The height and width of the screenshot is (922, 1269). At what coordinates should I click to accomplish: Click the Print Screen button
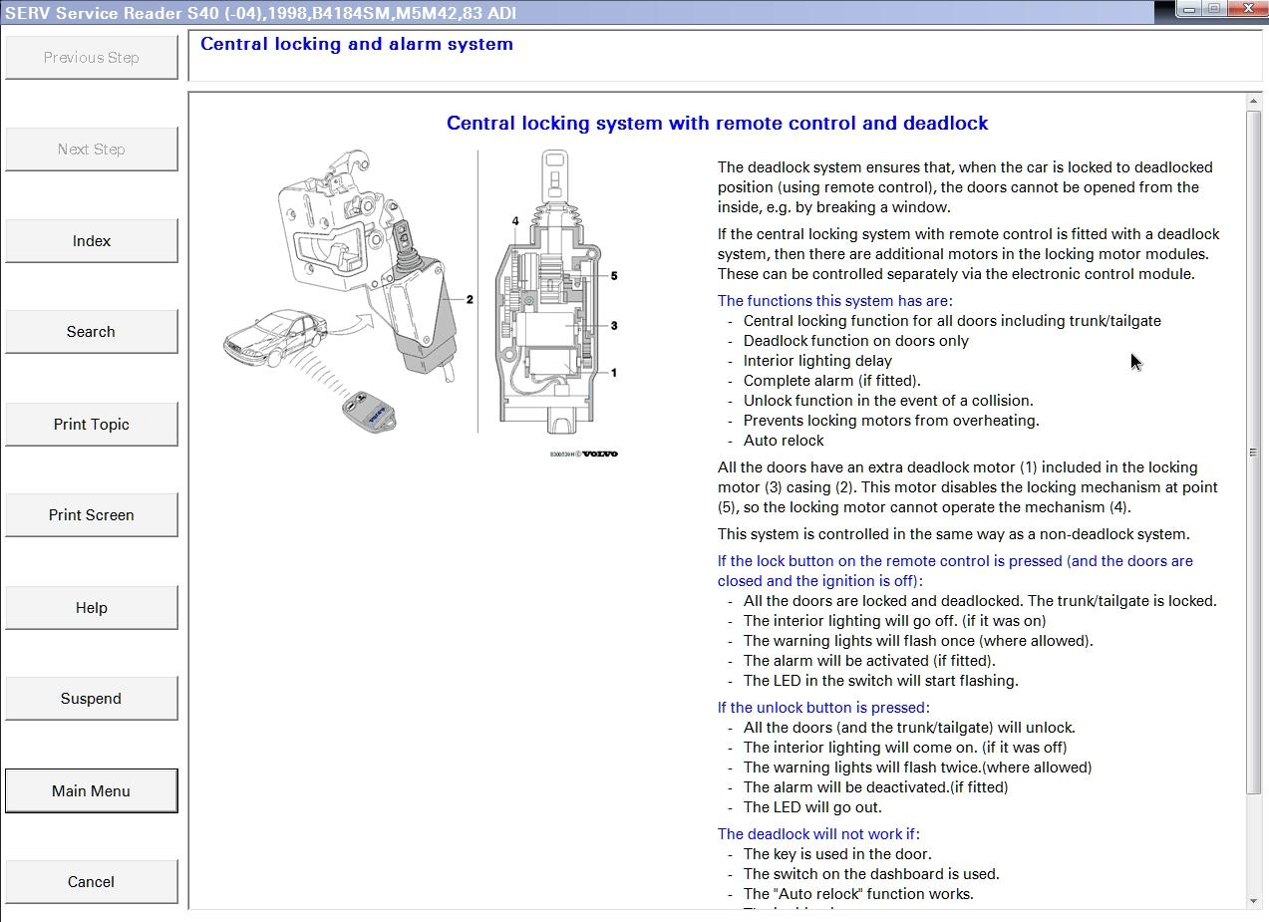(92, 515)
